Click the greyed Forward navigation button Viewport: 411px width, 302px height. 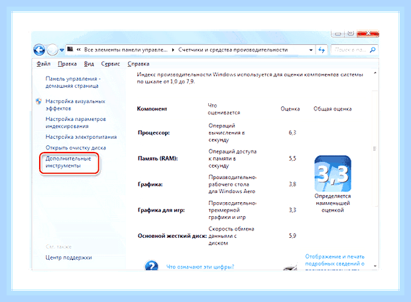pos(52,50)
